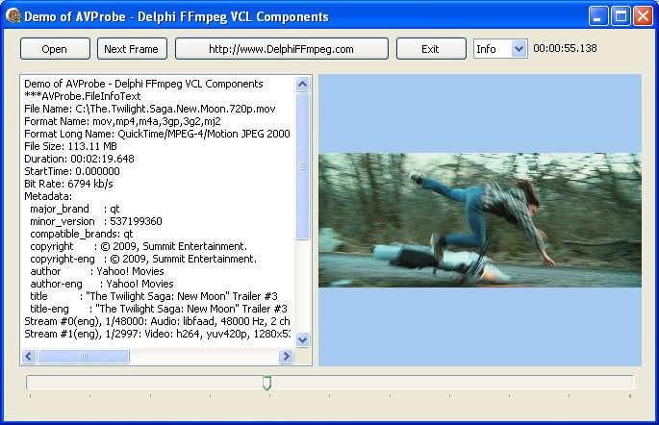Click the app icon in title bar
The image size is (659, 425).
tap(13, 16)
